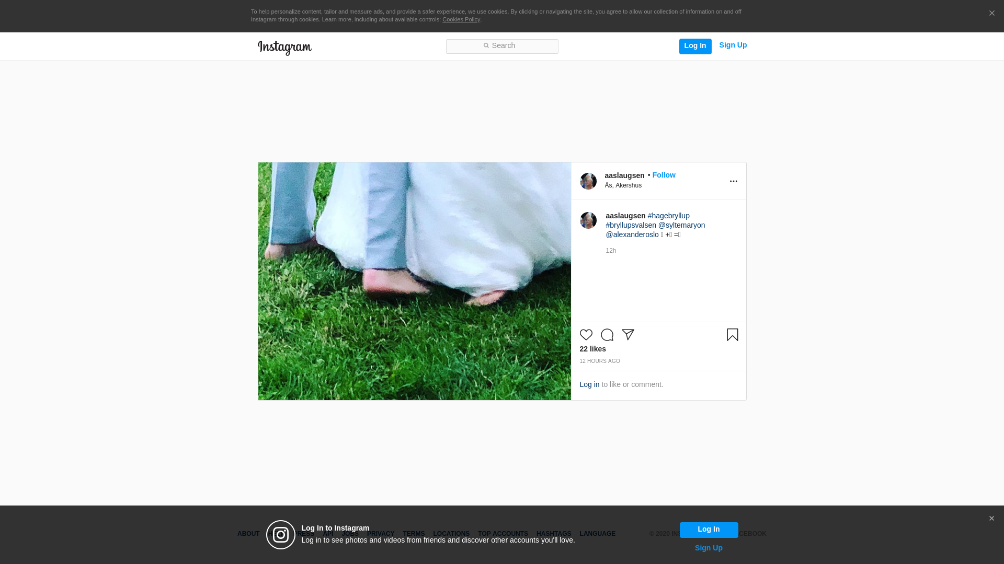Screen dimensions: 1004x564
Task: Open the LOCATIONS footer link
Action: (451, 534)
